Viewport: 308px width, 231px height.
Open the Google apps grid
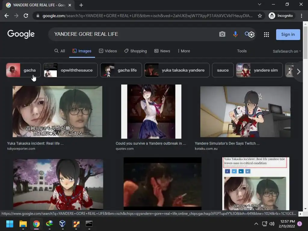point(266,35)
